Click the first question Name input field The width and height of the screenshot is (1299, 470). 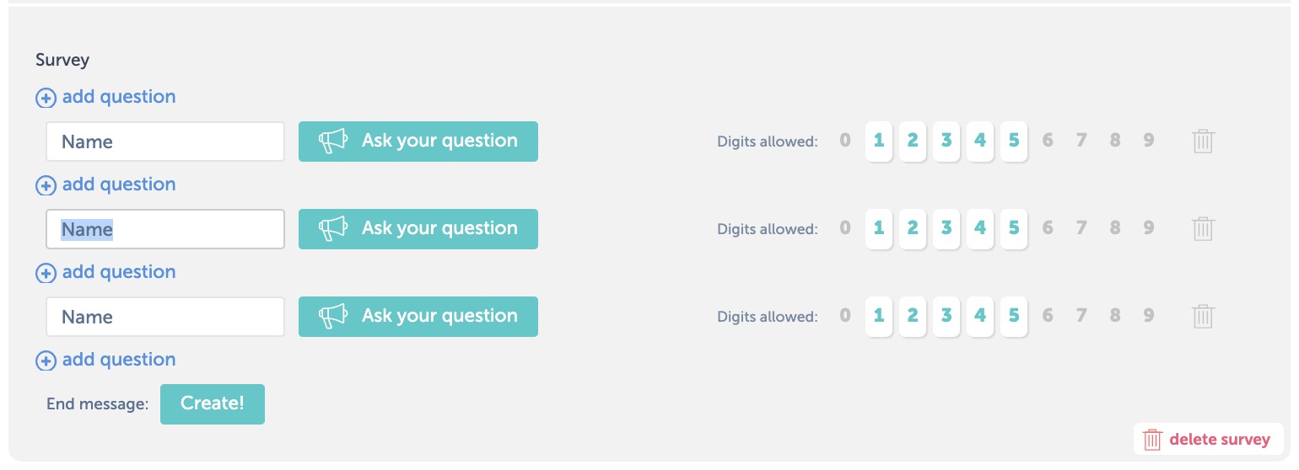point(165,142)
